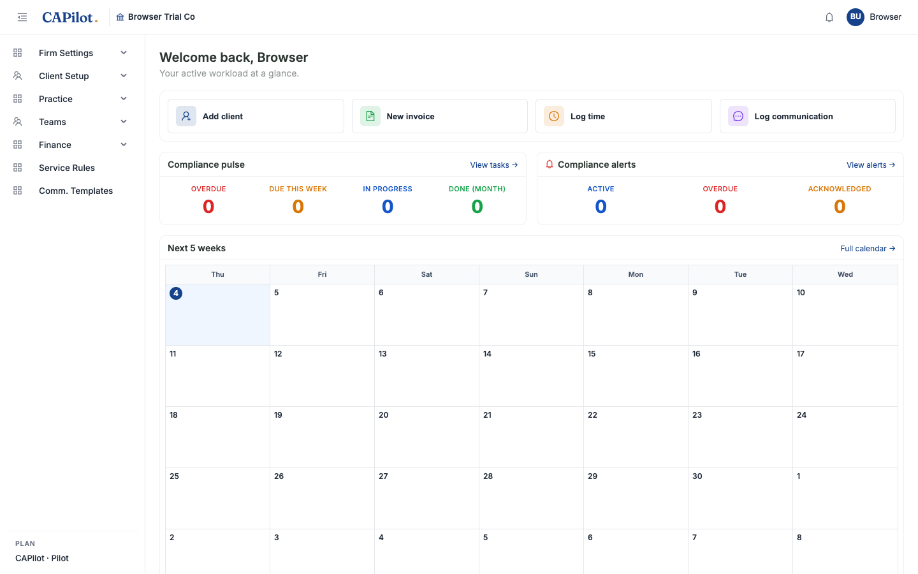Click the Browser Trial Co firm icon

pyautogui.click(x=120, y=17)
